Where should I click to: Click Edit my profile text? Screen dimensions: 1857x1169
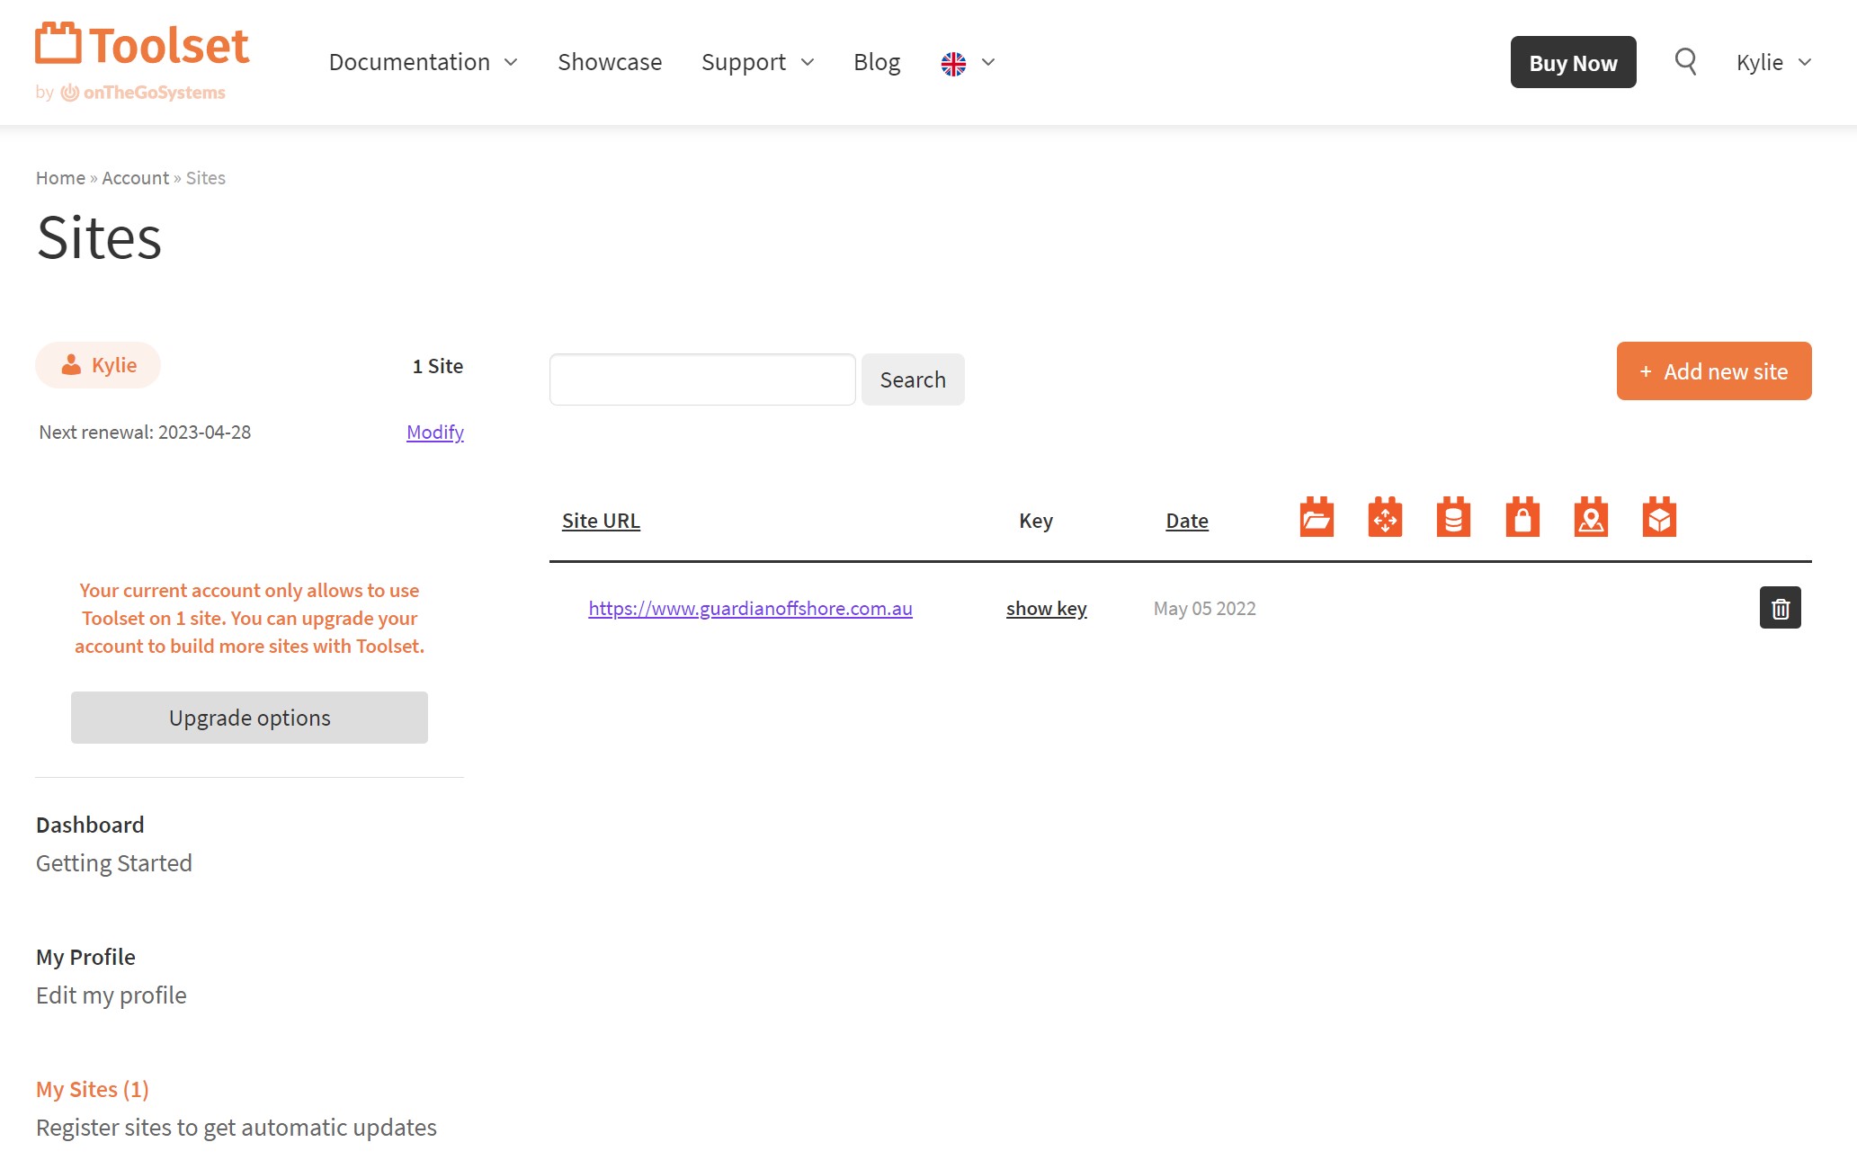[x=112, y=995]
